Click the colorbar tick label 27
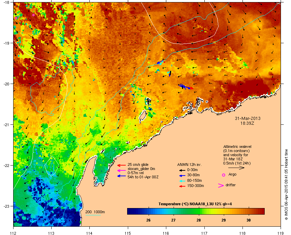Image resolution: width=291 pixels, height=235 pixels. click(x=173, y=220)
